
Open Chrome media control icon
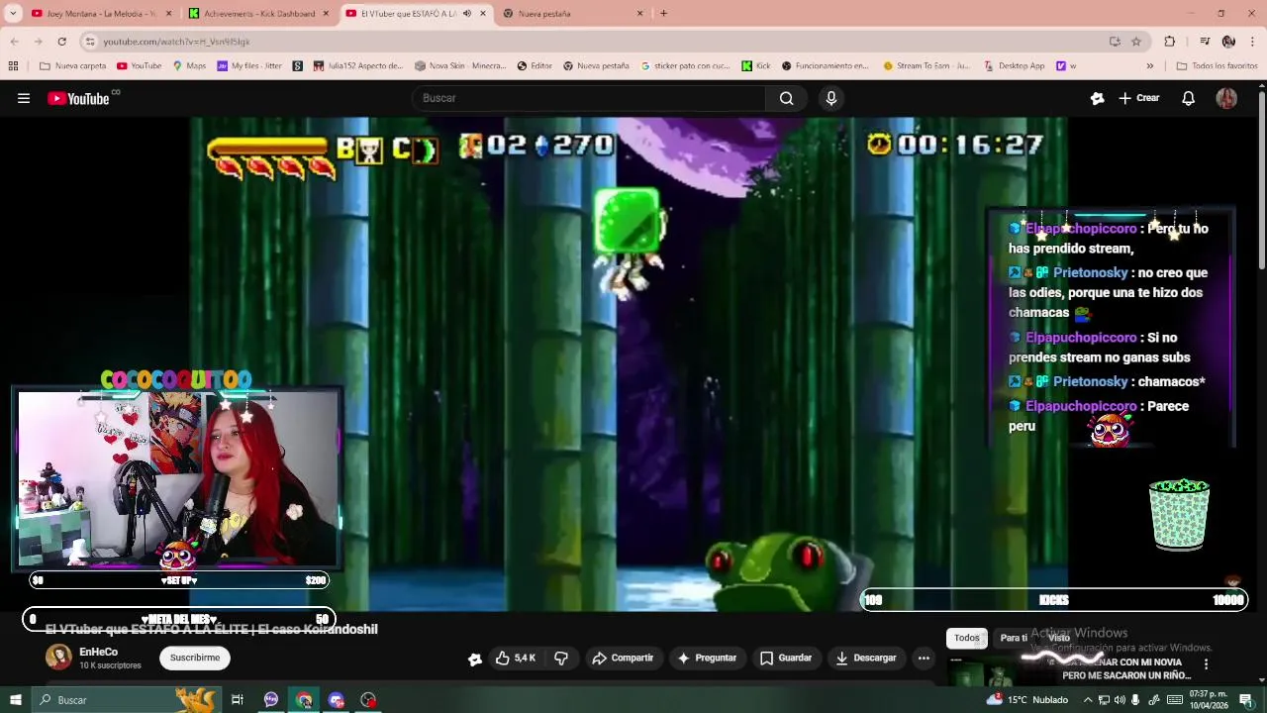click(x=1205, y=42)
